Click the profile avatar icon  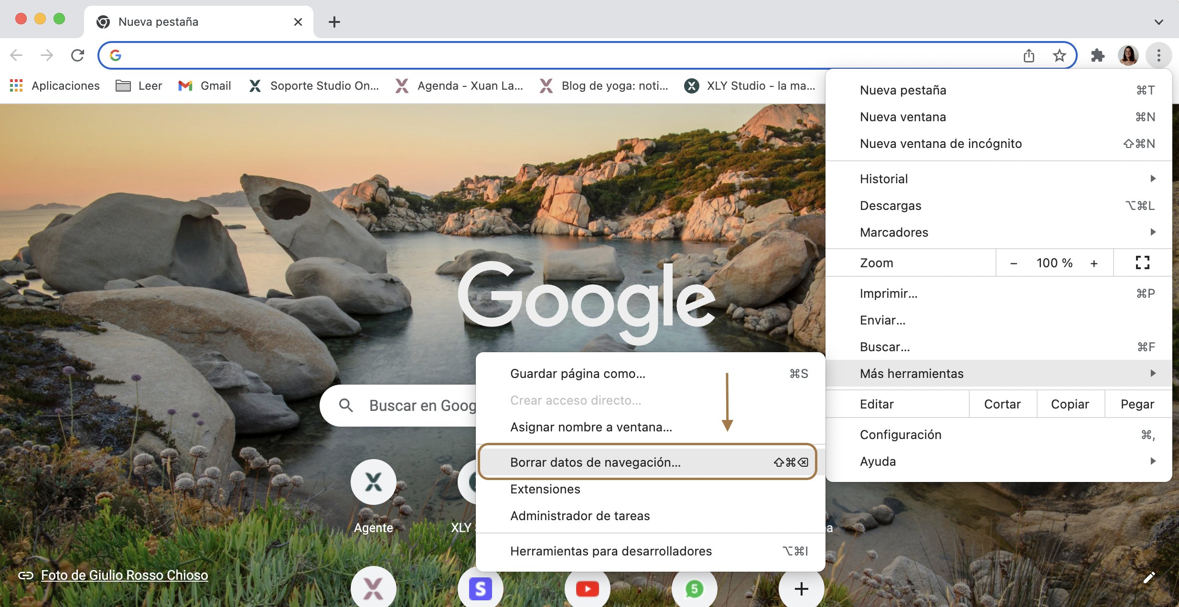1128,55
